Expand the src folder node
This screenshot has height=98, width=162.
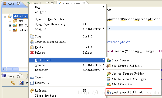pos(10,21)
